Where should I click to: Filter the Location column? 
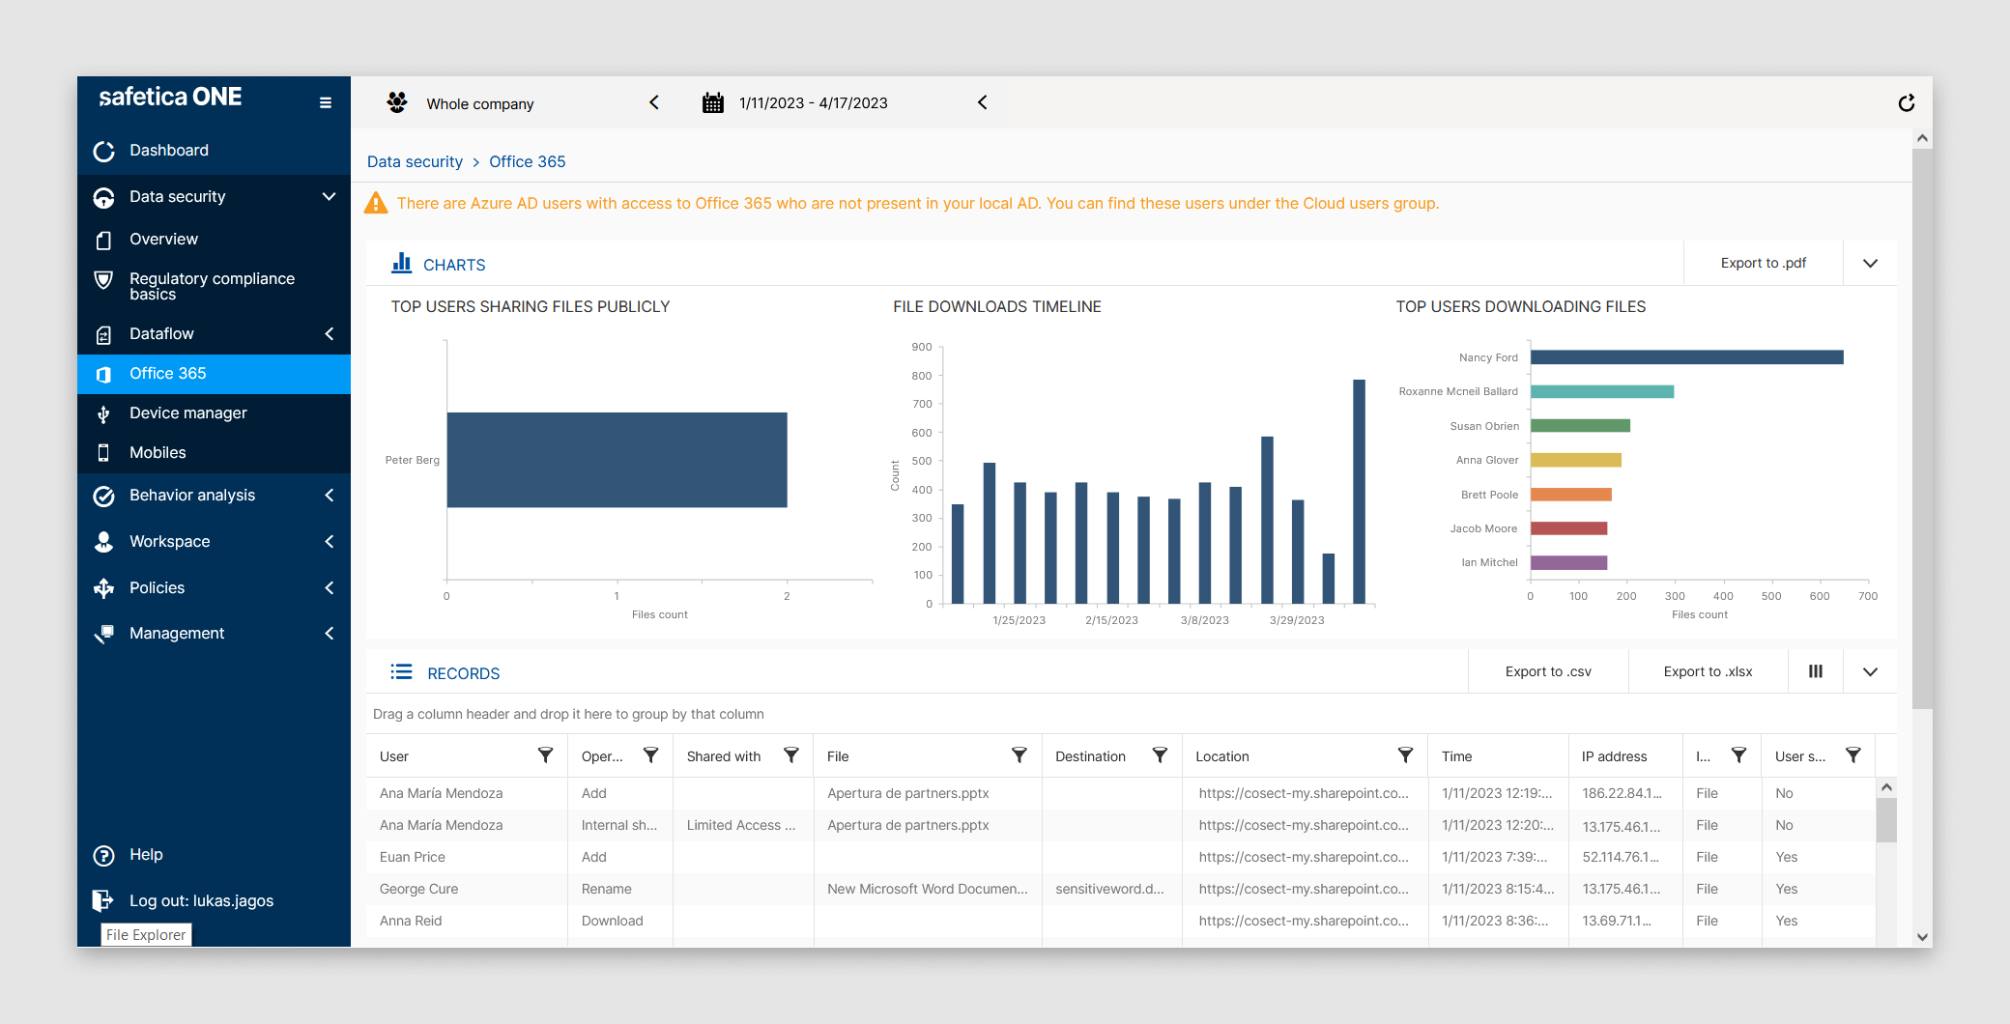pyautogui.click(x=1406, y=755)
